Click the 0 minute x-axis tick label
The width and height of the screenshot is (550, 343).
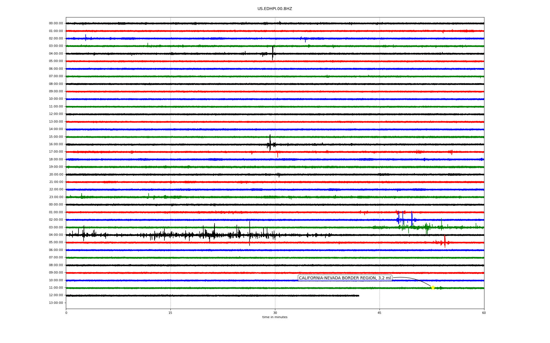coord(66,313)
